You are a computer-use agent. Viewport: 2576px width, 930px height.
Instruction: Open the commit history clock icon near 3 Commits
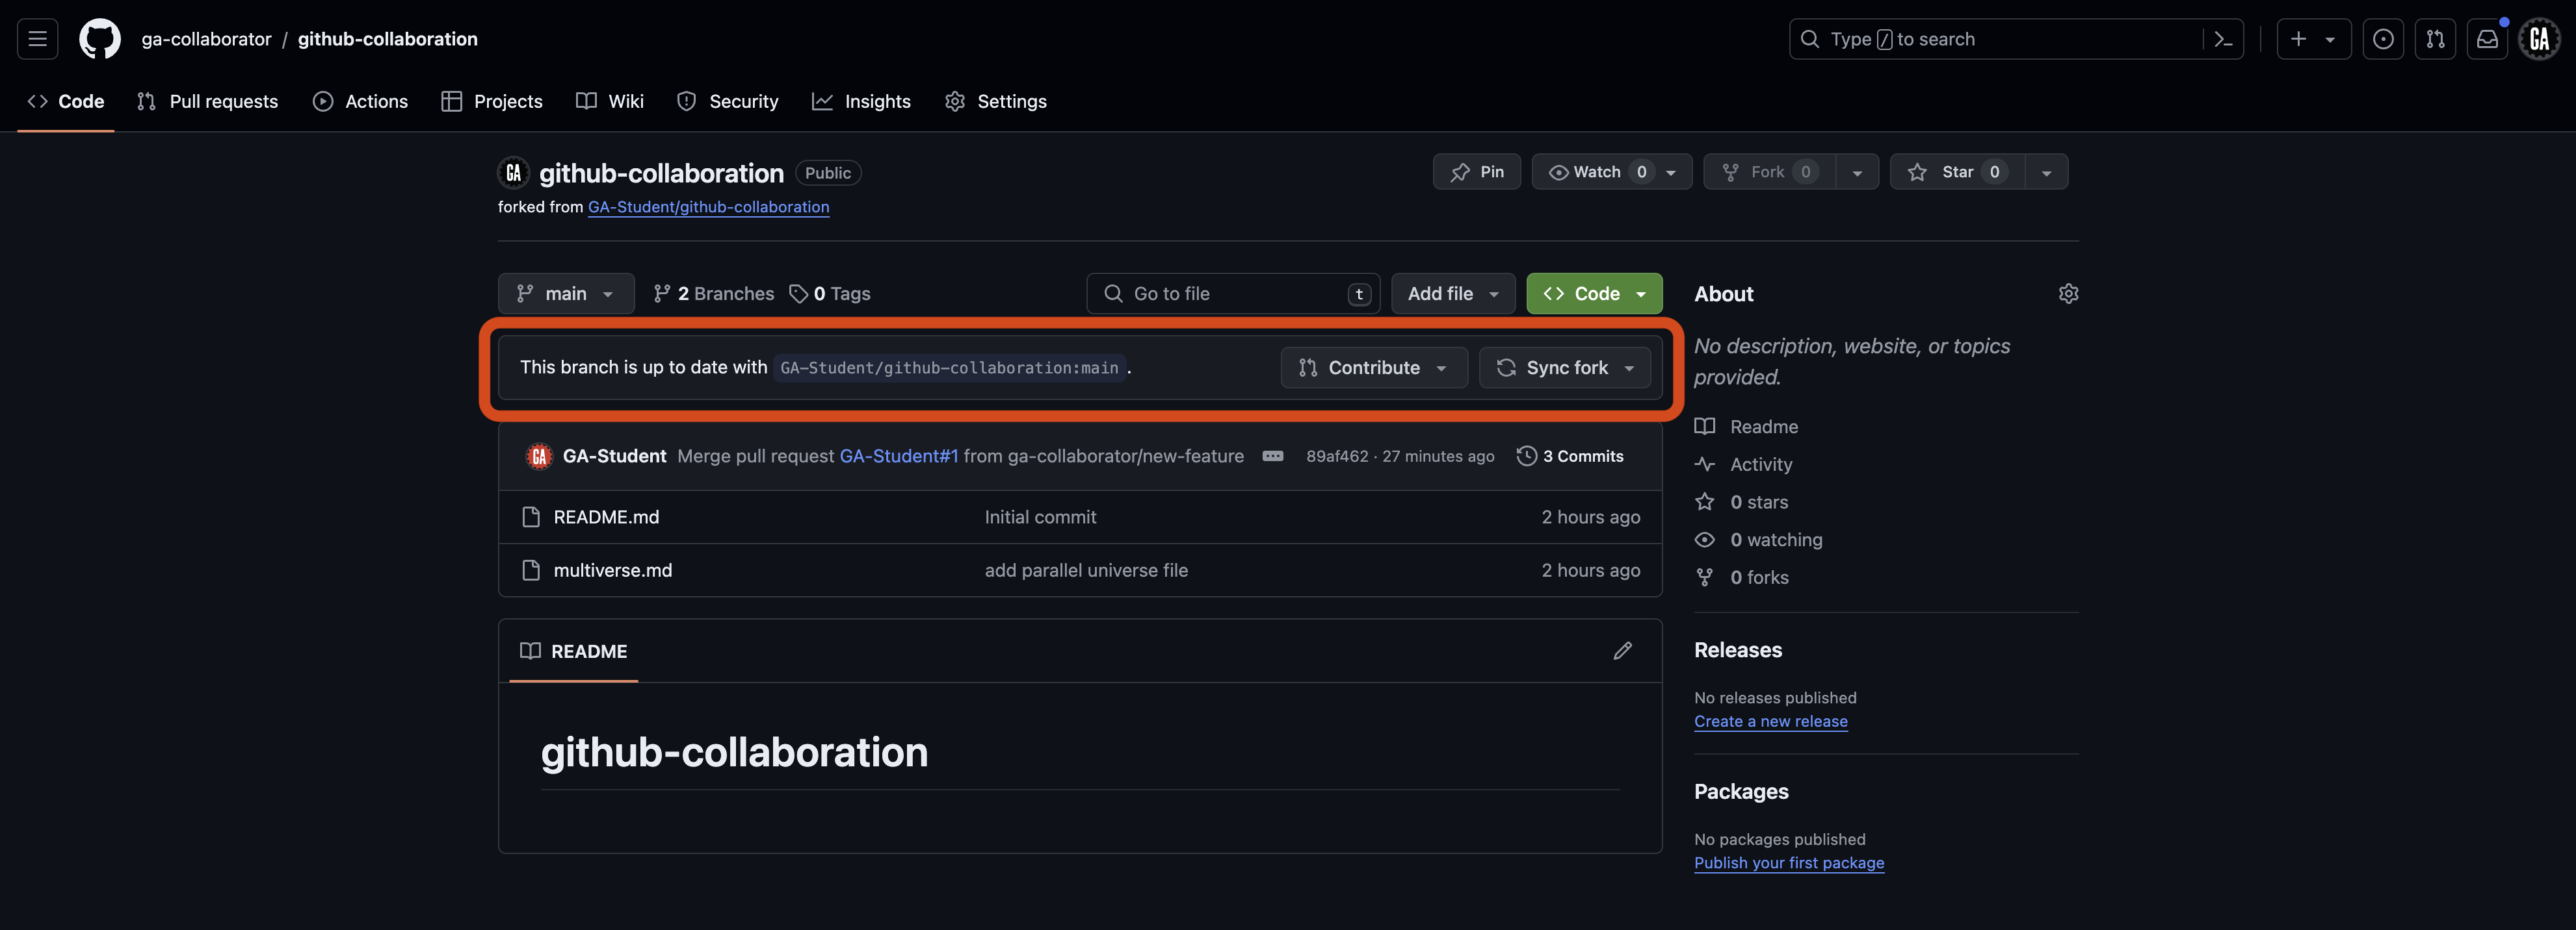pos(1527,455)
